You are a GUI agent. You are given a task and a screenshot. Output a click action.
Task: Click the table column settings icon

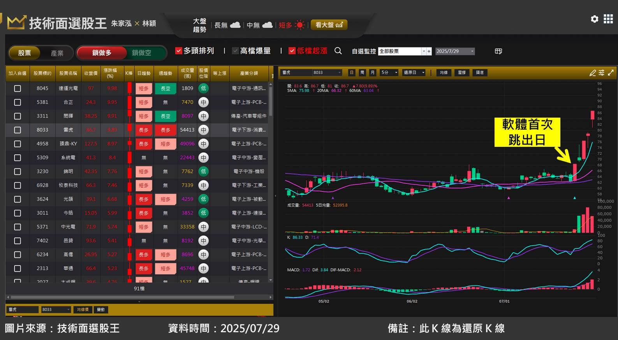(x=498, y=51)
